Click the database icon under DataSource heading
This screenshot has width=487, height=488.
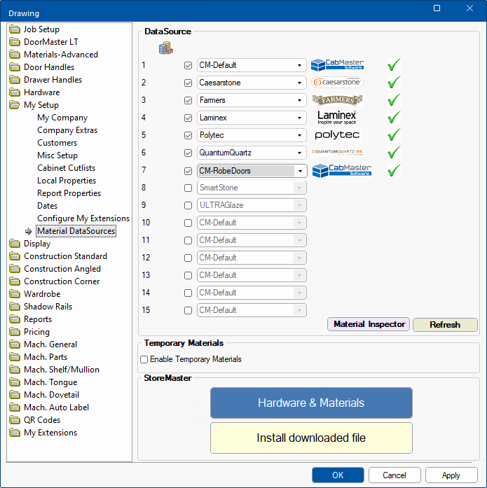tap(166, 48)
